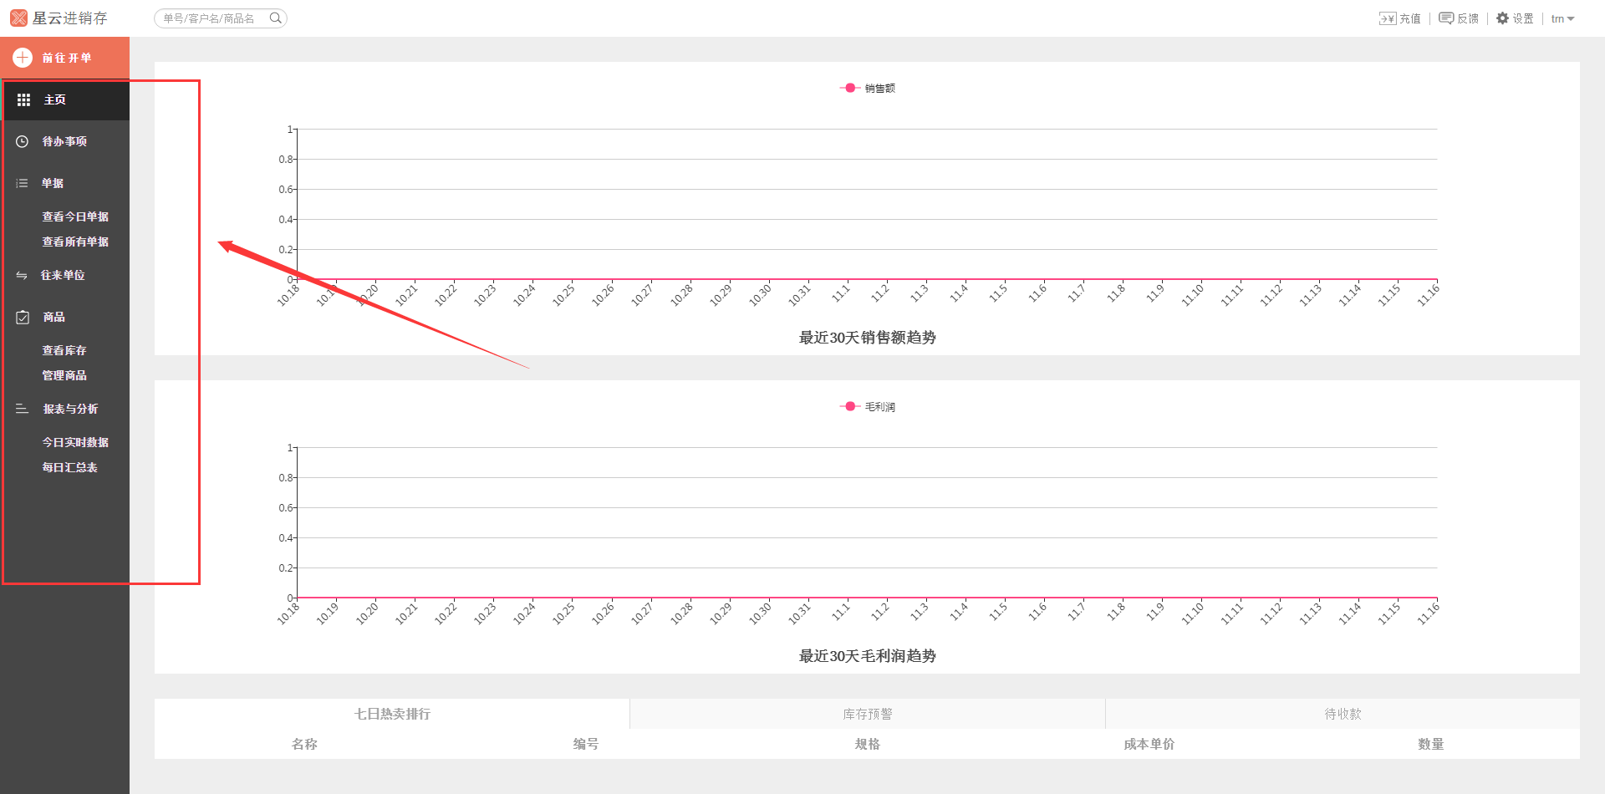This screenshot has height=794, width=1605.
Task: Click the 待办事项 clock icon
Action: point(23,141)
